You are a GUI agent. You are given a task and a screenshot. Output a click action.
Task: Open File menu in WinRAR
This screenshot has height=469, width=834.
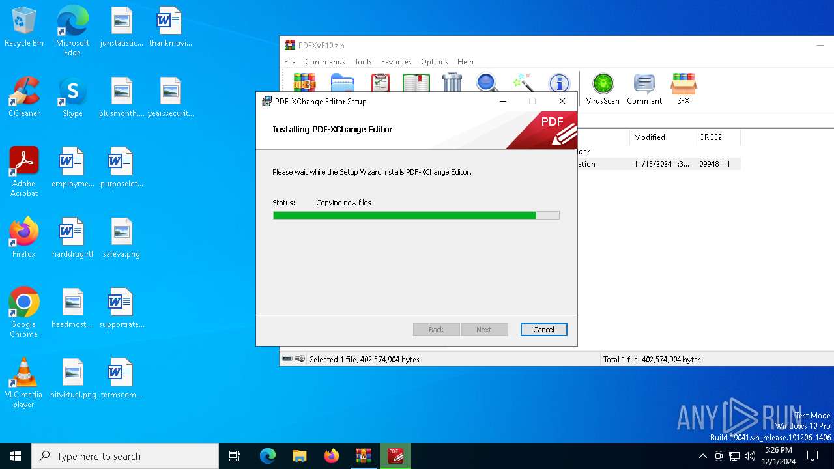point(290,62)
